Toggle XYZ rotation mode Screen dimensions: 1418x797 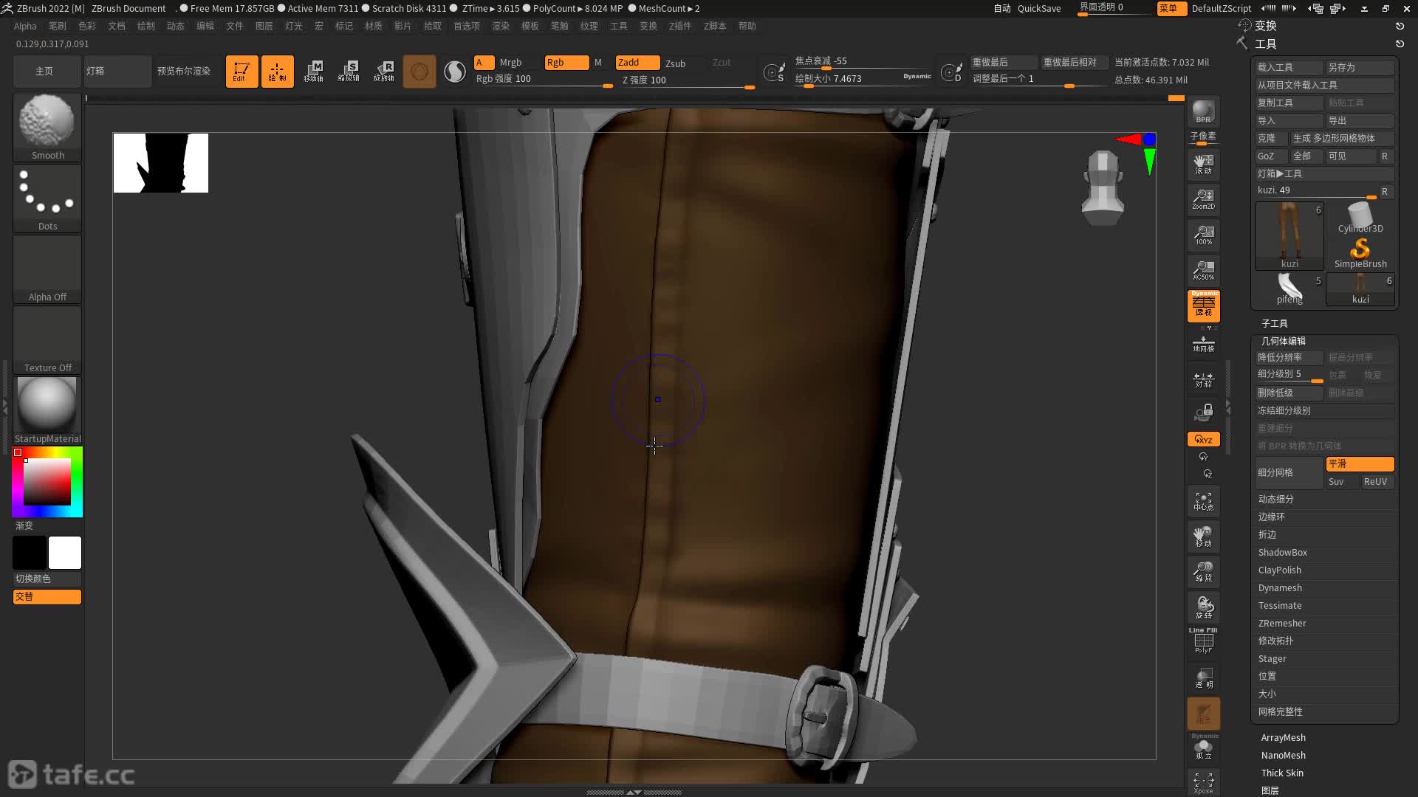pyautogui.click(x=1203, y=439)
